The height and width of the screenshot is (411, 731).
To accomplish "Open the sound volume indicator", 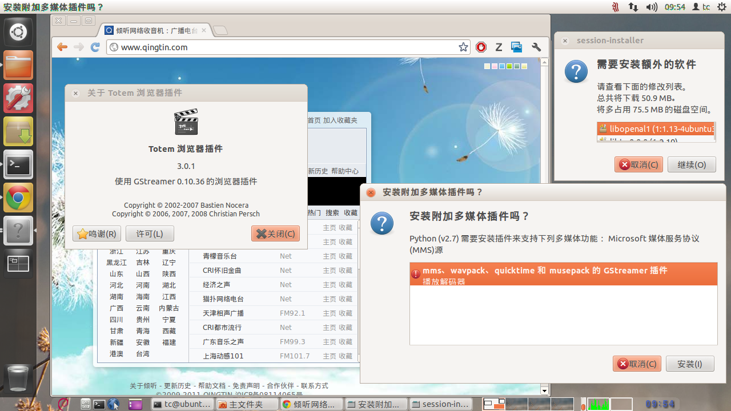I will [652, 7].
